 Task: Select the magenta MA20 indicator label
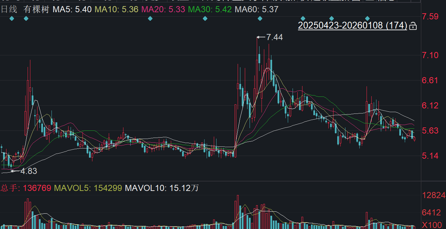pyautogui.click(x=163, y=9)
